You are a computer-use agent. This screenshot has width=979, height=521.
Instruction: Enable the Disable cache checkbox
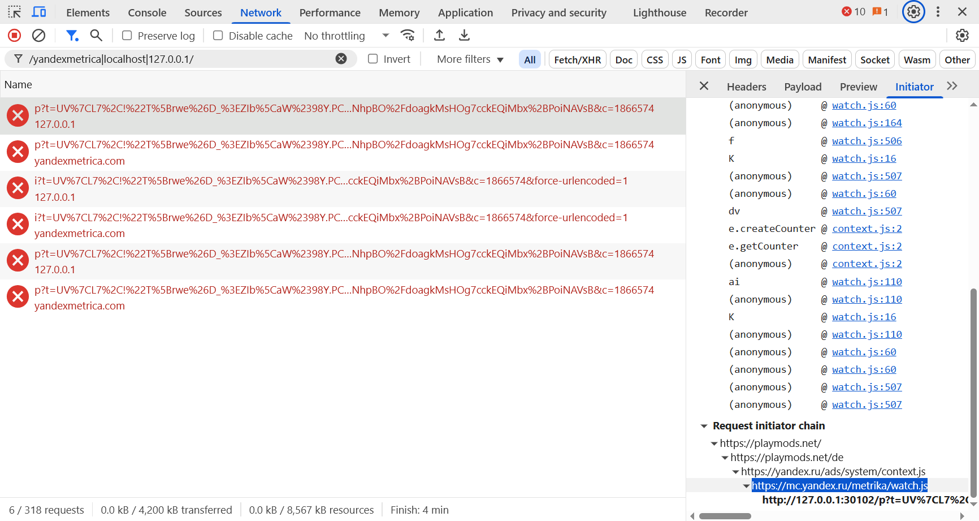(x=218, y=35)
